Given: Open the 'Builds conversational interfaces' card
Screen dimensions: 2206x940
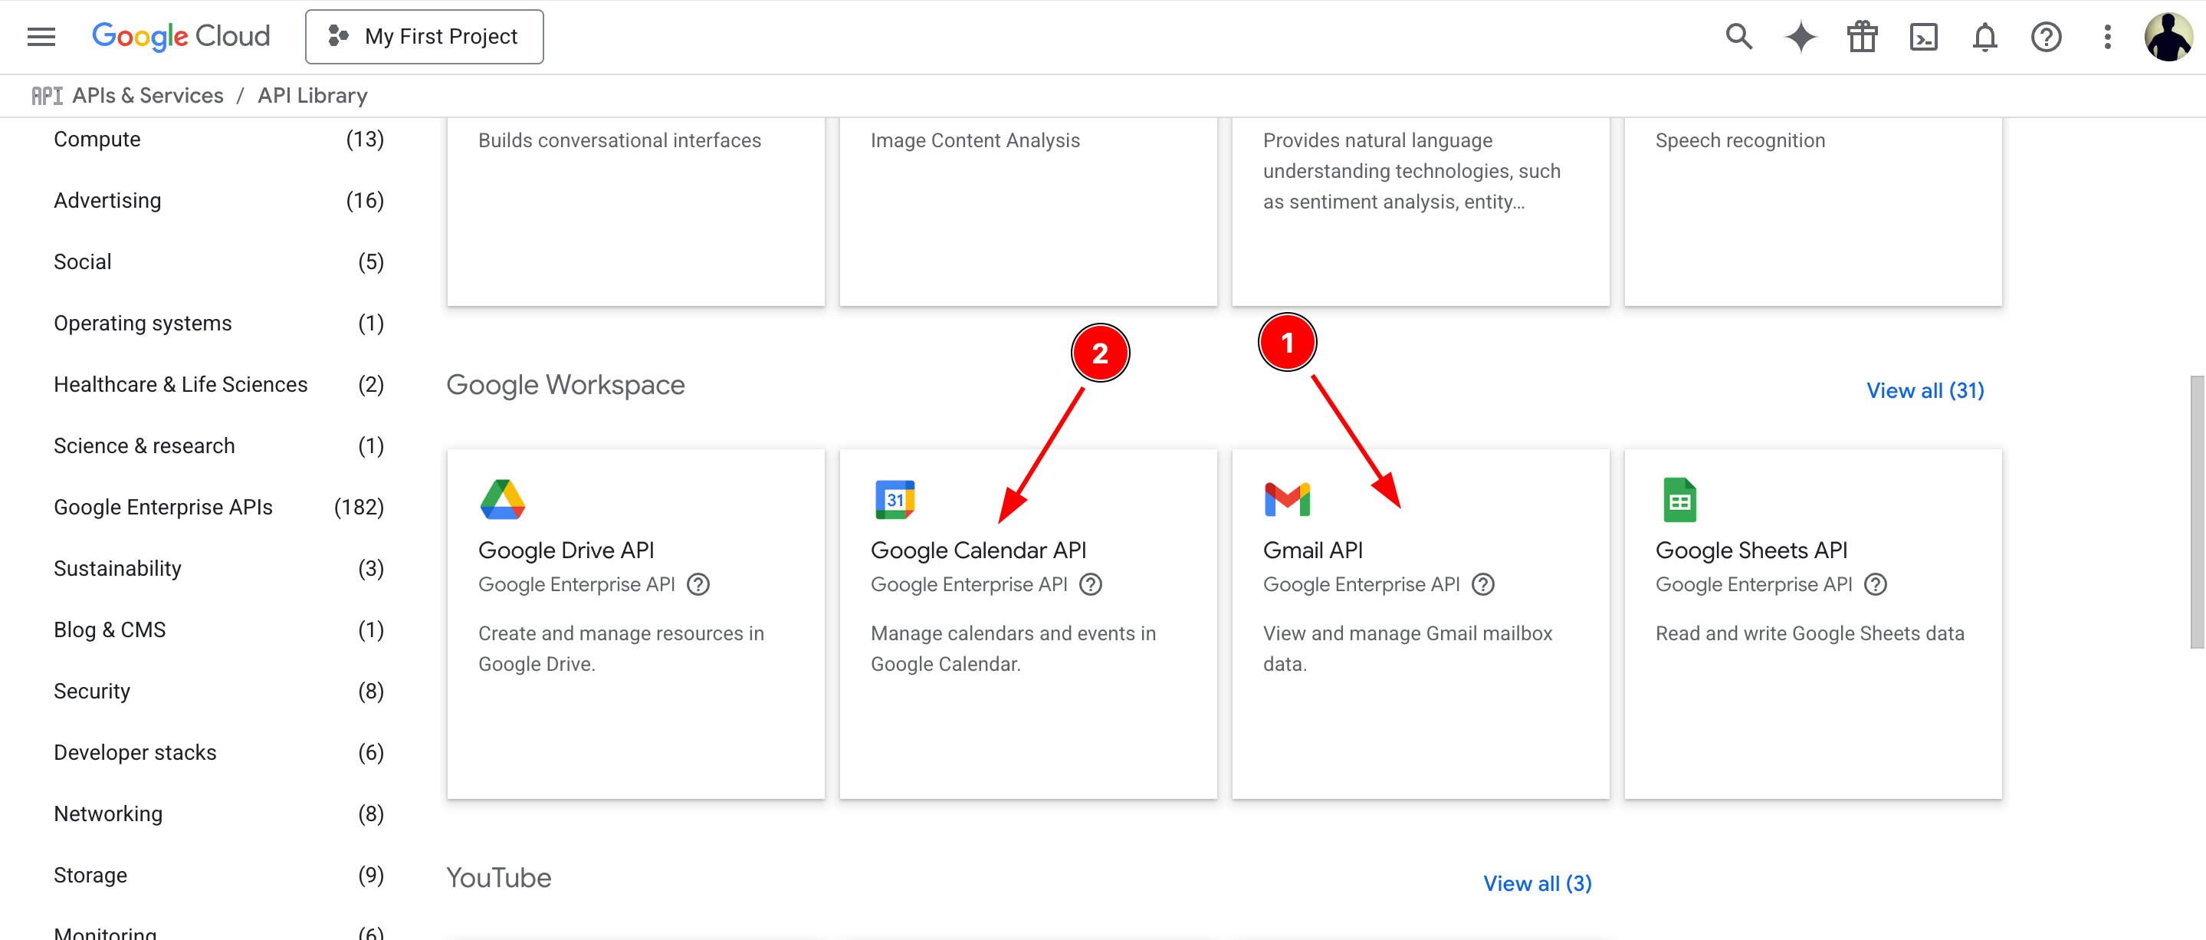Looking at the screenshot, I should pyautogui.click(x=635, y=212).
